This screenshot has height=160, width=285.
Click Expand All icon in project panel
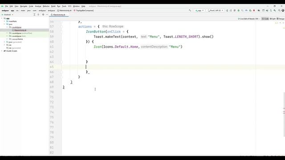(x=34, y=15)
